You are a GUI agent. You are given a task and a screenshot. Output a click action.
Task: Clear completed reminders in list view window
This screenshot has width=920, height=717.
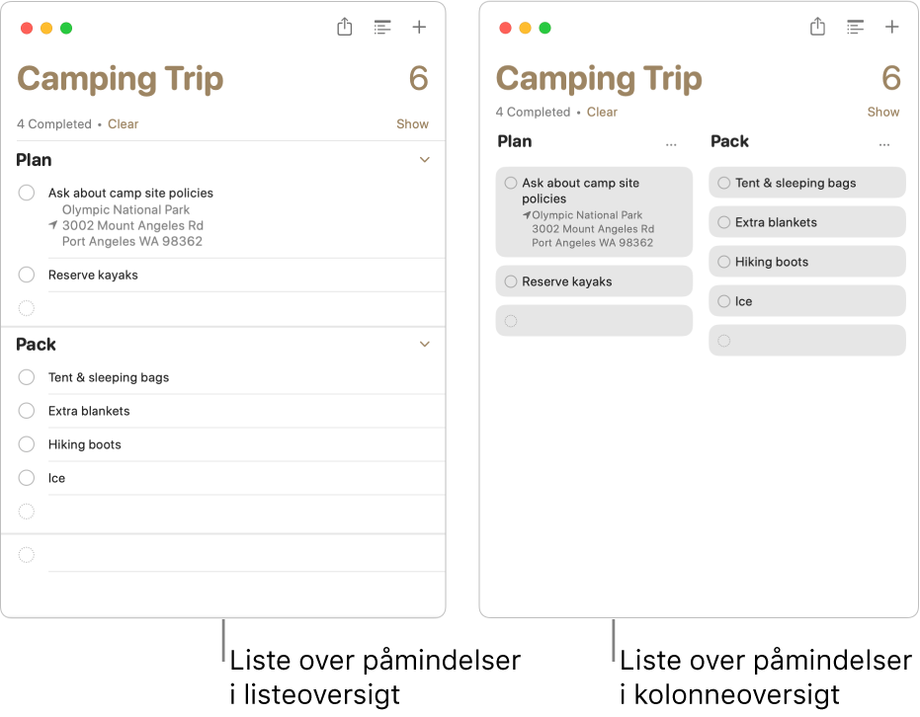(124, 124)
